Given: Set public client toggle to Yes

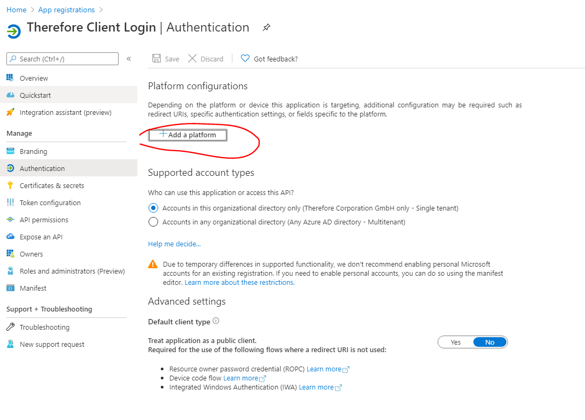Looking at the screenshot, I should pos(456,342).
